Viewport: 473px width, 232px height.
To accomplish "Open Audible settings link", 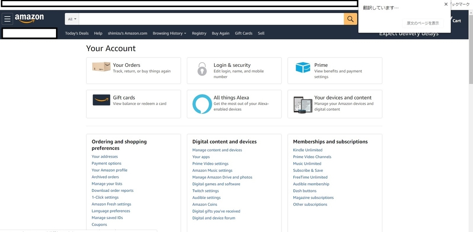I will point(207,198).
